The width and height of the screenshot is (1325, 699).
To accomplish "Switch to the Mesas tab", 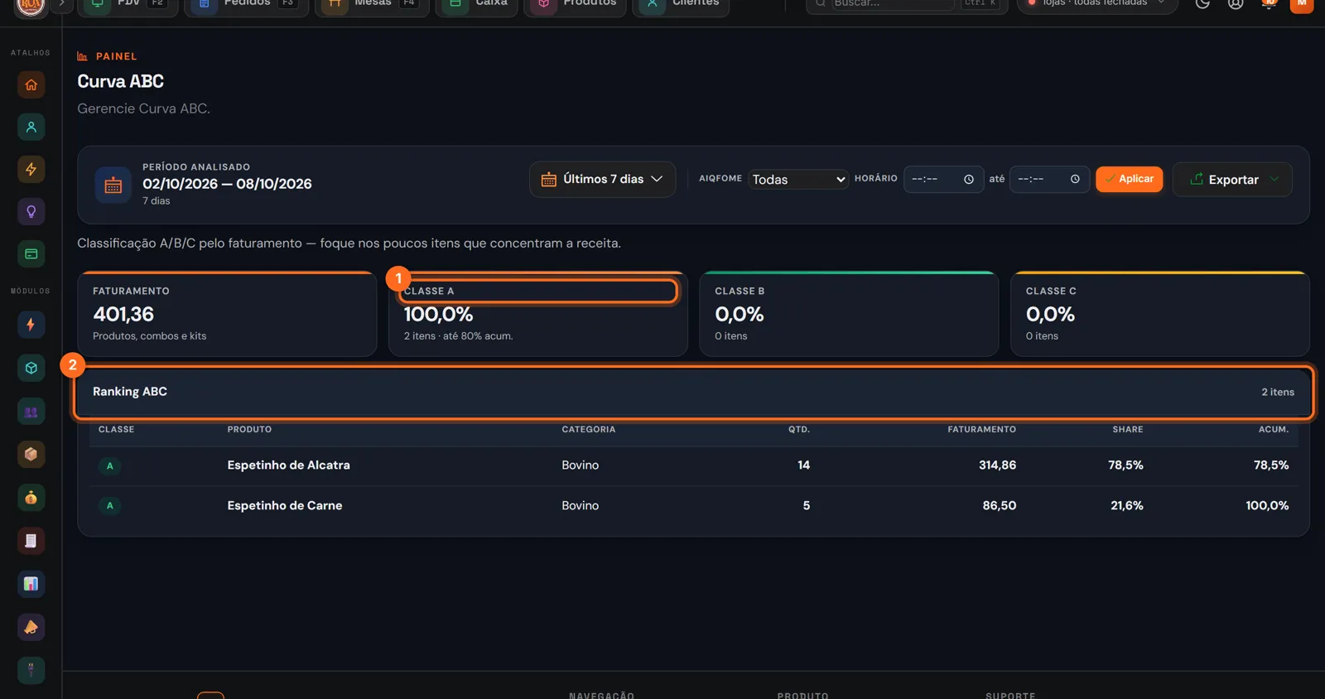I will 372,5.
